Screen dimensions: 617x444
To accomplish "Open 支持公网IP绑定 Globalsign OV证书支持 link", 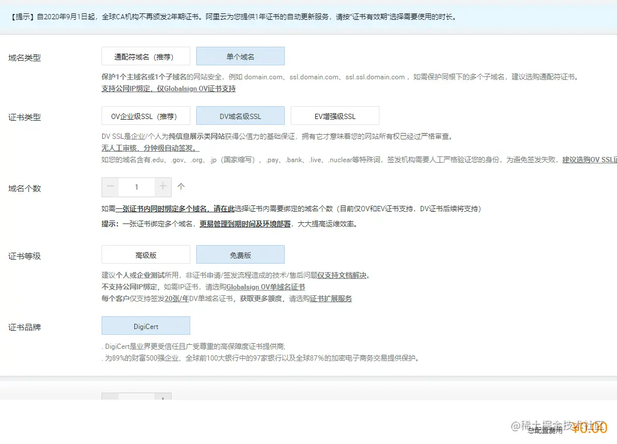I will point(169,89).
